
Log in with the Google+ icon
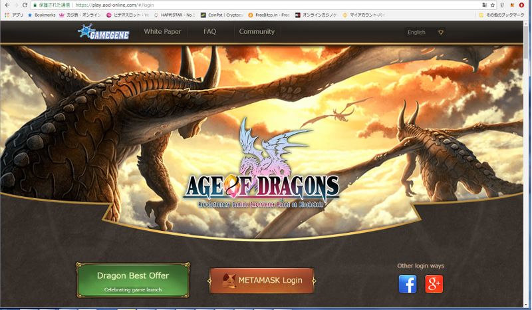tap(434, 284)
